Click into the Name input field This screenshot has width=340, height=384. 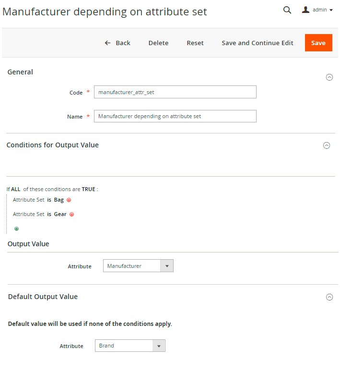tap(175, 116)
